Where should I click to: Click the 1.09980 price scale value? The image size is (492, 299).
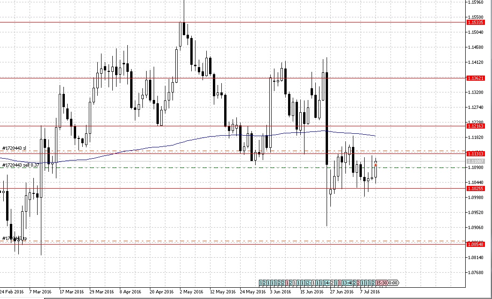point(476,198)
